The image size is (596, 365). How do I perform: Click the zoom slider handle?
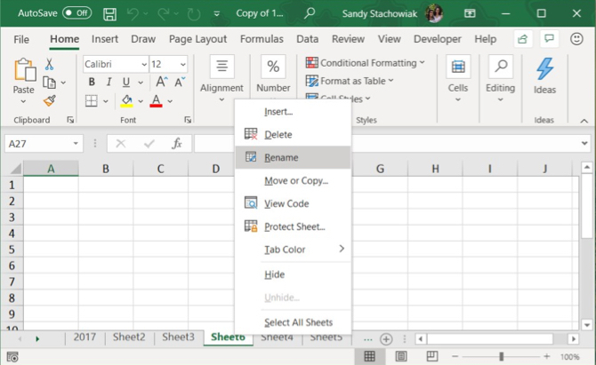point(502,356)
